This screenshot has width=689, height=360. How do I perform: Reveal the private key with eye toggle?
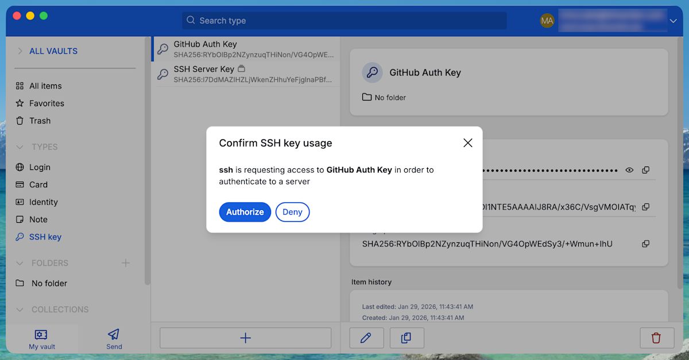629,170
